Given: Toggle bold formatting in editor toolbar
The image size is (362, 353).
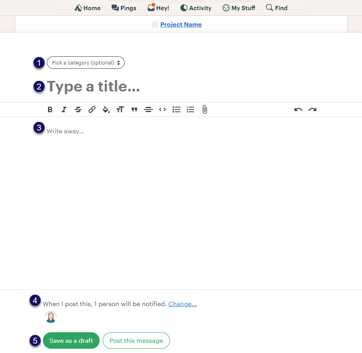Looking at the screenshot, I should pyautogui.click(x=50, y=109).
